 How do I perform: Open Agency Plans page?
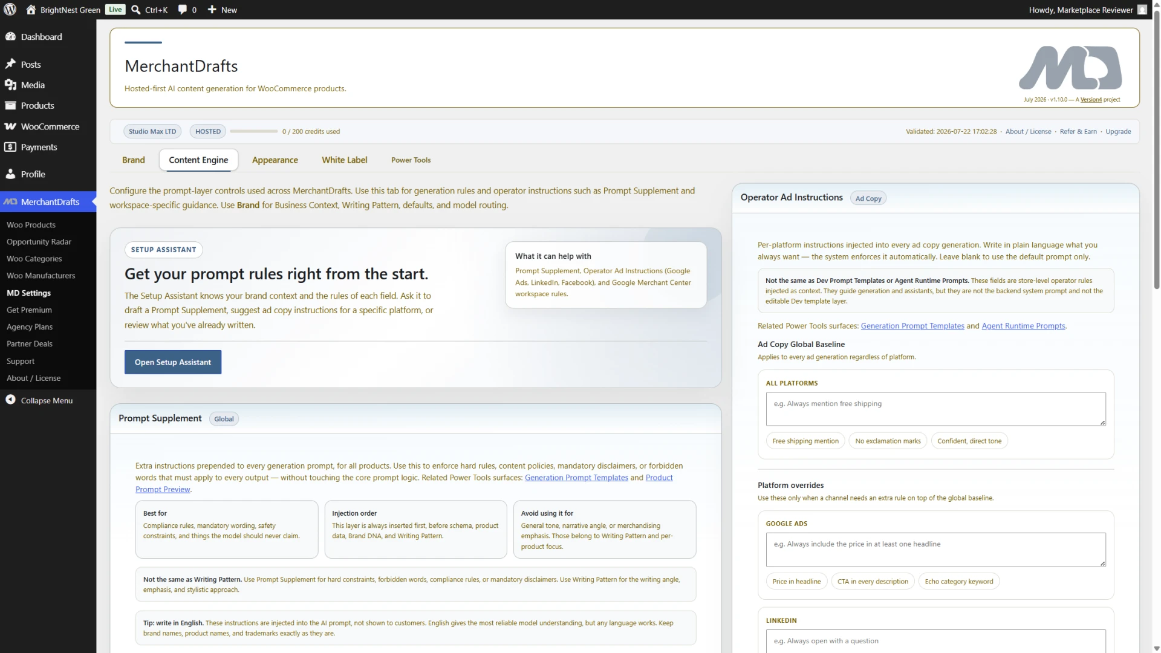pyautogui.click(x=30, y=326)
